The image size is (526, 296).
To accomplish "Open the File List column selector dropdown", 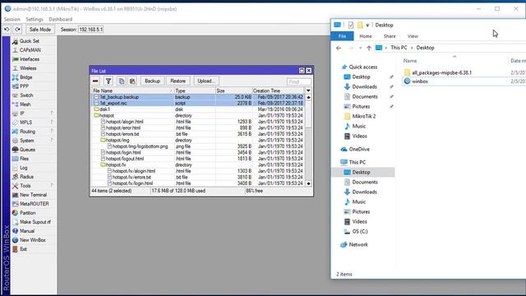I will 308,90.
